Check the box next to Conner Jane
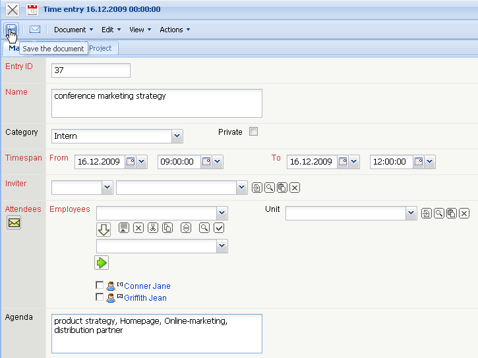Image resolution: width=478 pixels, height=358 pixels. pyautogui.click(x=100, y=286)
